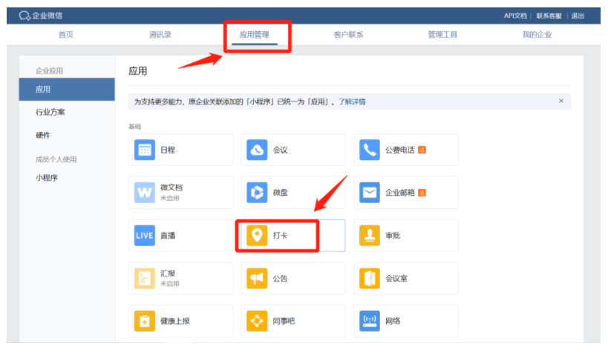
Task: Click the 企业邮箱 app label
Action: [400, 193]
